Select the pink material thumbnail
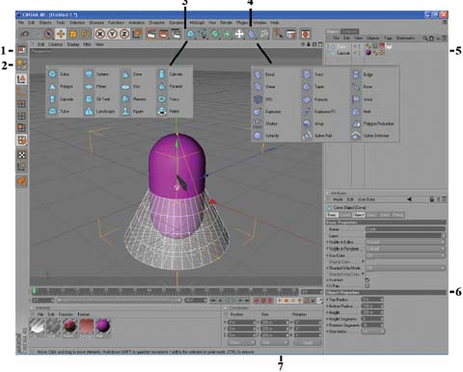The image size is (463, 372). pyautogui.click(x=87, y=327)
